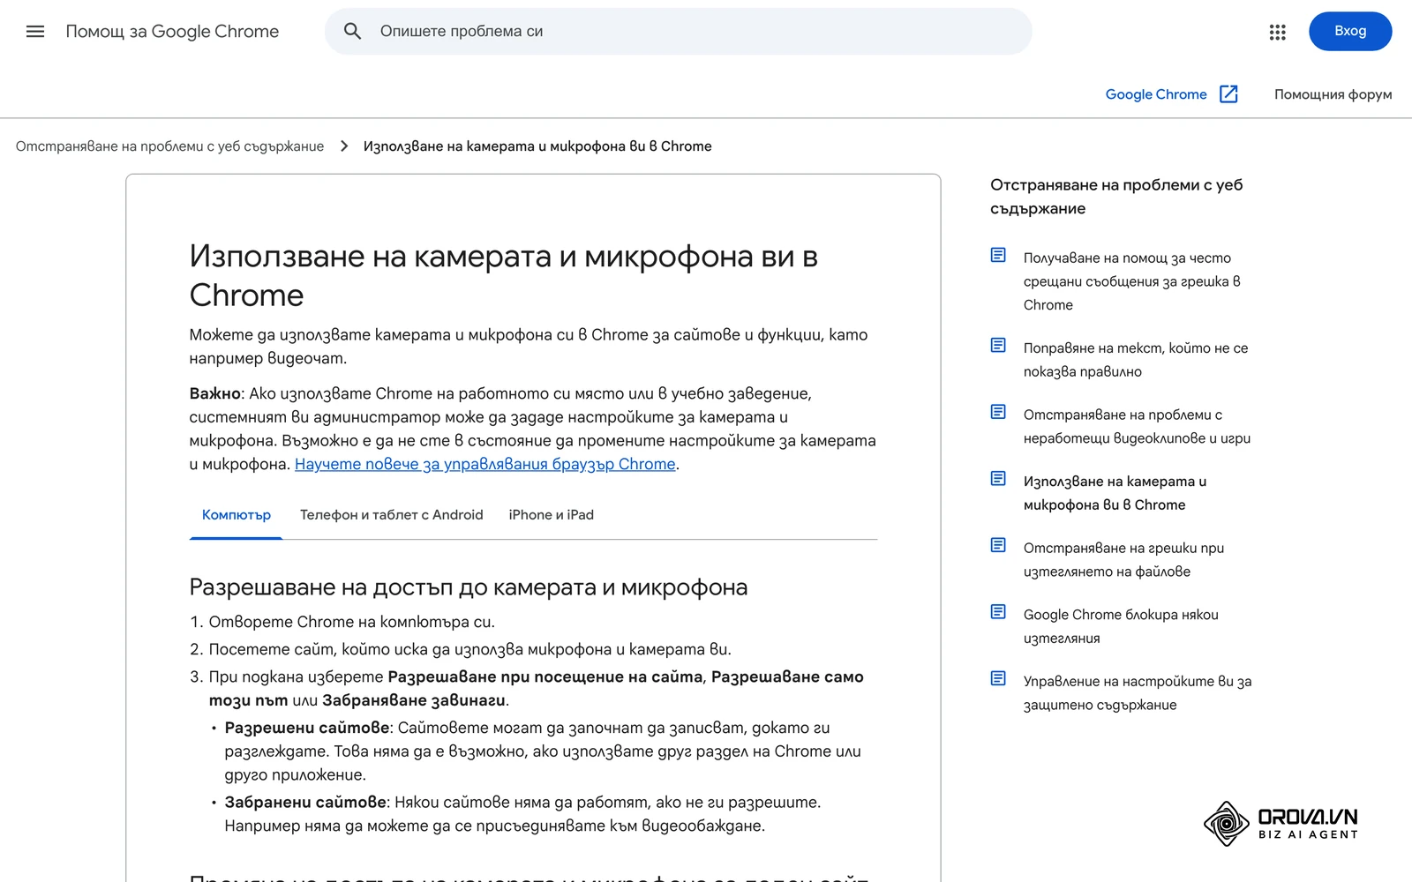Open 'Отстраняване на грешки при изтеглянето' article
This screenshot has height=882, width=1412.
point(1123,559)
